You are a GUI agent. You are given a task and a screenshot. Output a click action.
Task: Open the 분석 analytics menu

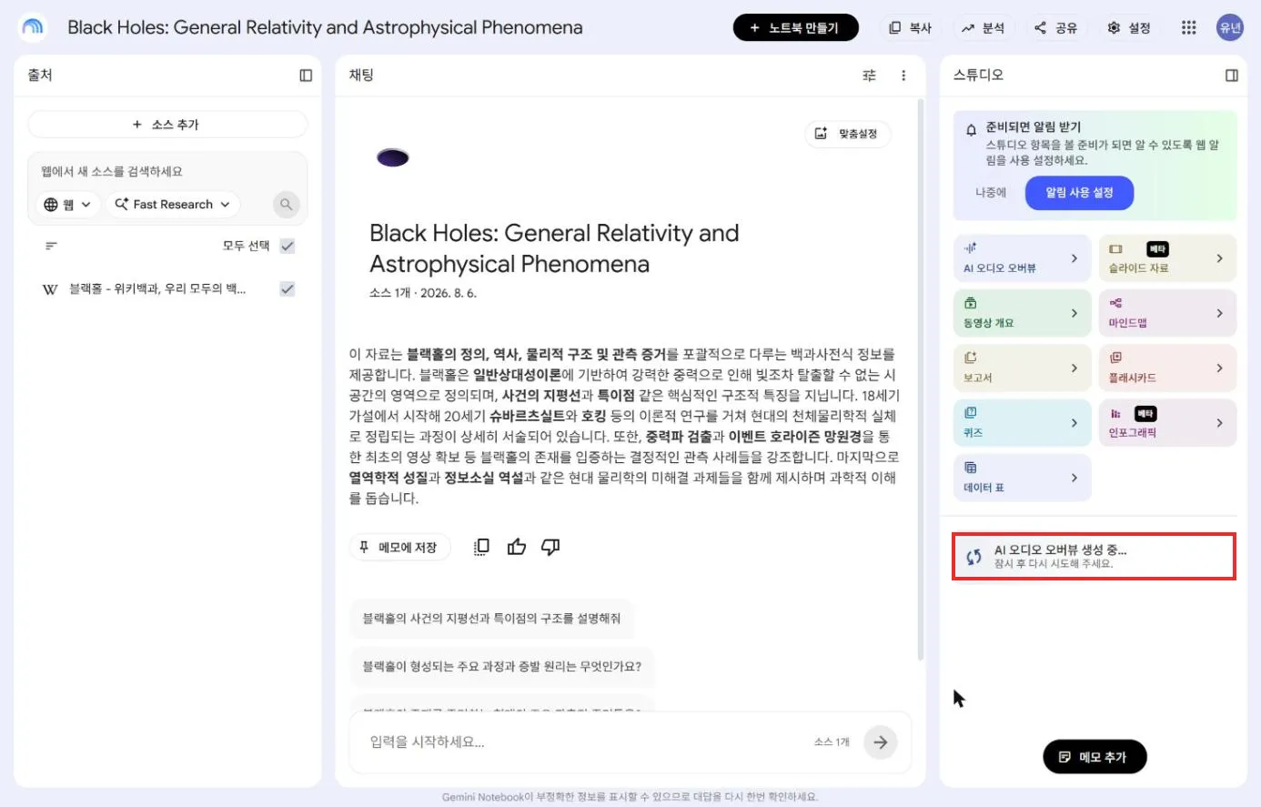tap(984, 28)
